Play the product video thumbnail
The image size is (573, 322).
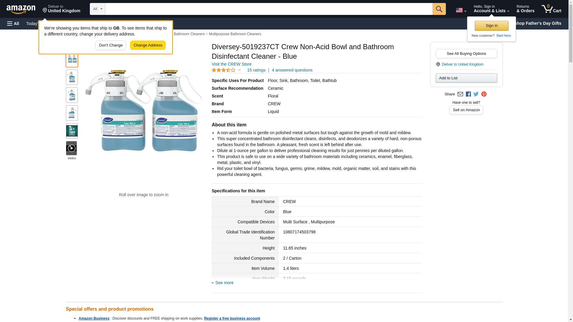coord(71,148)
